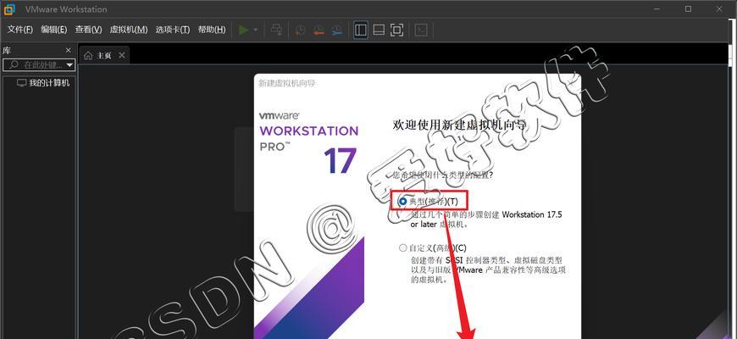
Task: Select 典型(推荐)(T) radio button
Action: [402, 201]
